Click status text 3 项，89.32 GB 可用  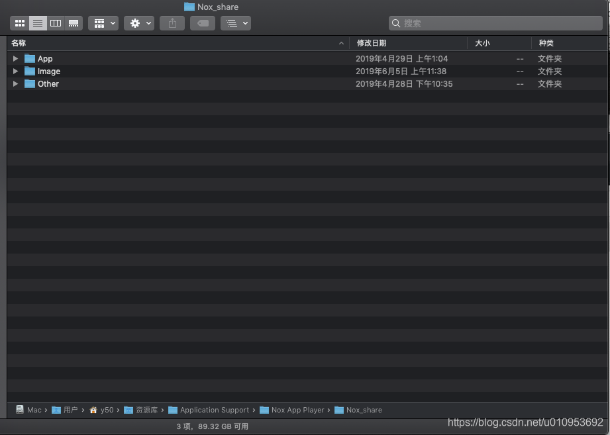coord(213,426)
